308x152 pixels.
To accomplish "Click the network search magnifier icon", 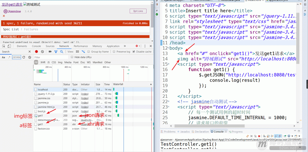I will tap(62, 52).
